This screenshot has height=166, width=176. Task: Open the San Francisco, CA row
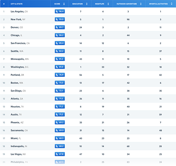tap(88, 43)
